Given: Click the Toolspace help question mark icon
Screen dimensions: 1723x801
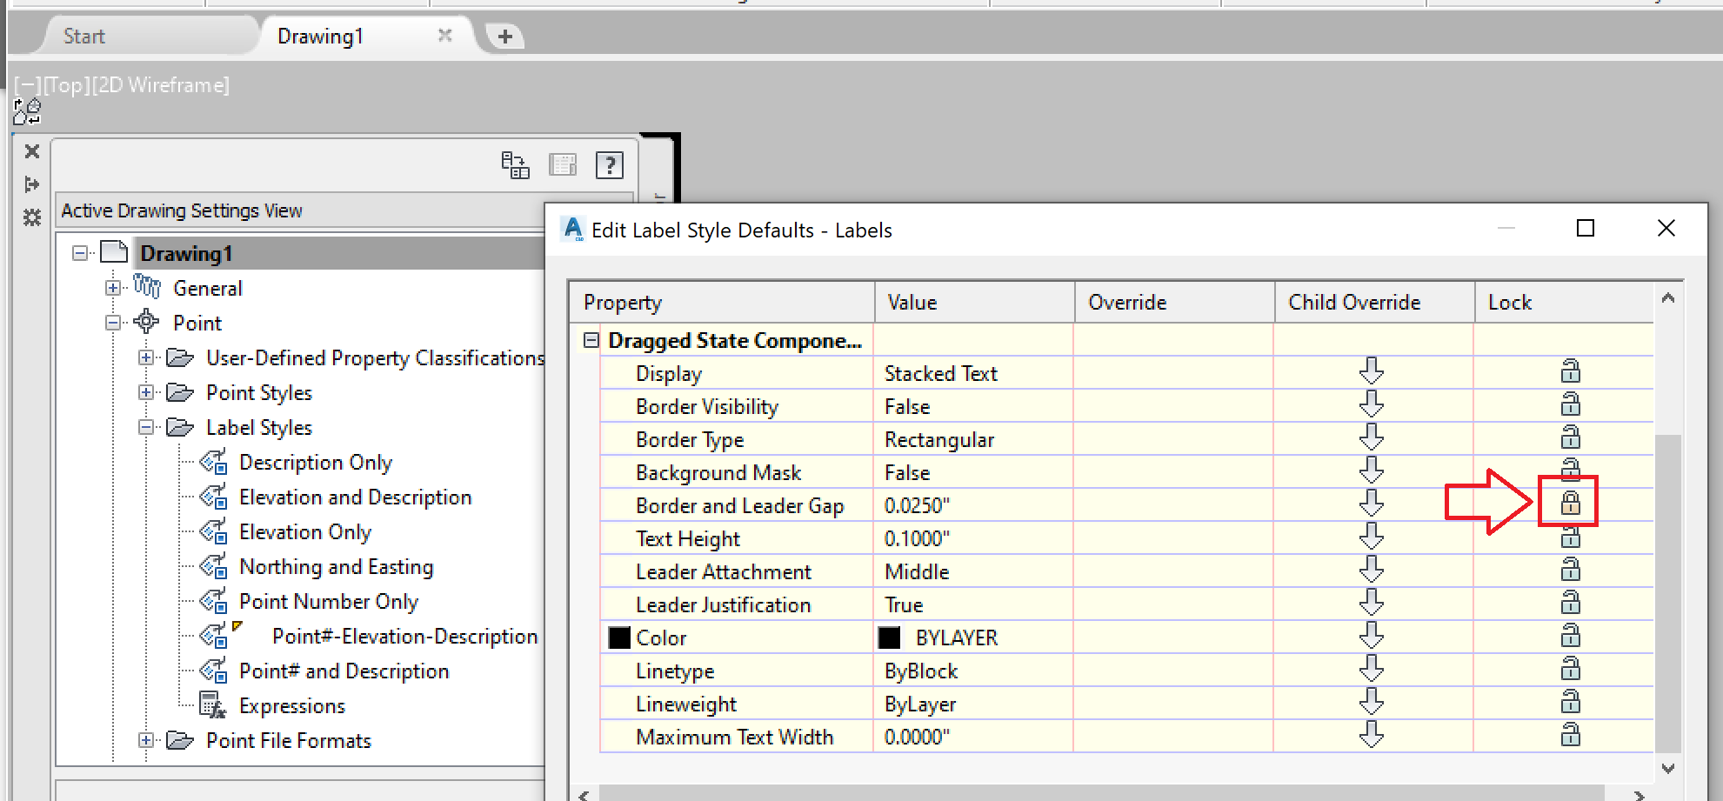Looking at the screenshot, I should pyautogui.click(x=610, y=164).
